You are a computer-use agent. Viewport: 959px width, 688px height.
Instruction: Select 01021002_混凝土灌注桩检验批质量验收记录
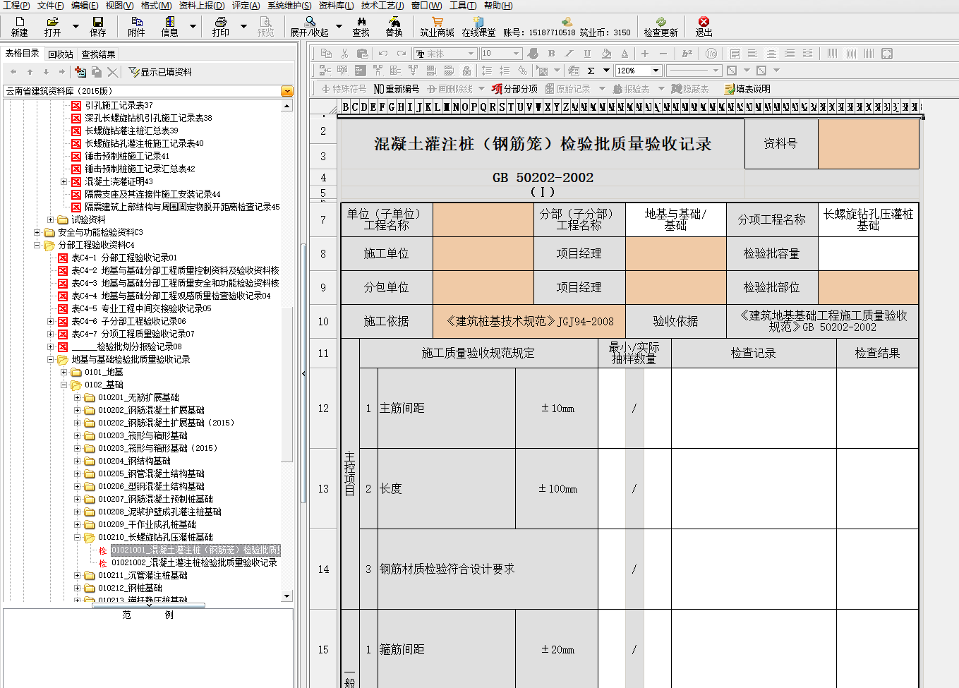[x=194, y=562]
